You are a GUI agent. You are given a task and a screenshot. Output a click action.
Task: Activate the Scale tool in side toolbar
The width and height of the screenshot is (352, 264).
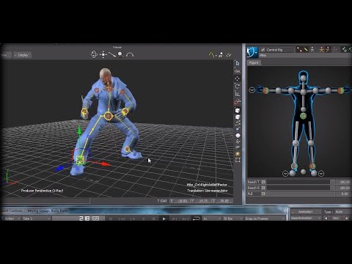coord(238,94)
